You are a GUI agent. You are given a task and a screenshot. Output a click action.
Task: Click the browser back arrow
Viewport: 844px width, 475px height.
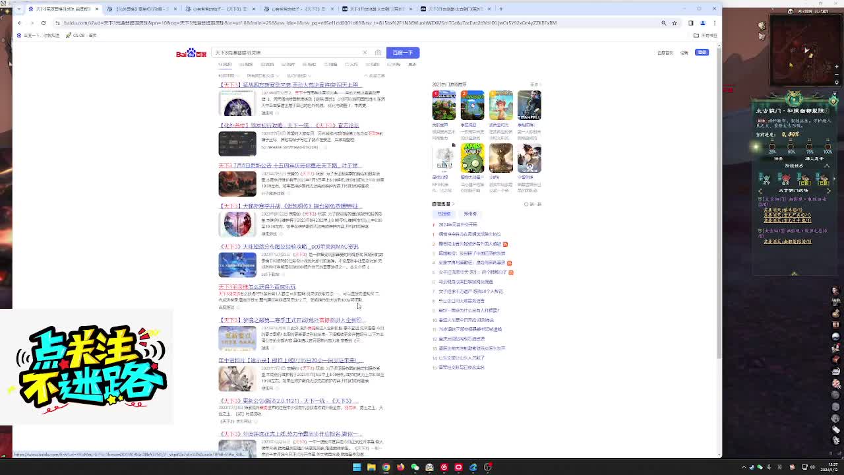19,22
